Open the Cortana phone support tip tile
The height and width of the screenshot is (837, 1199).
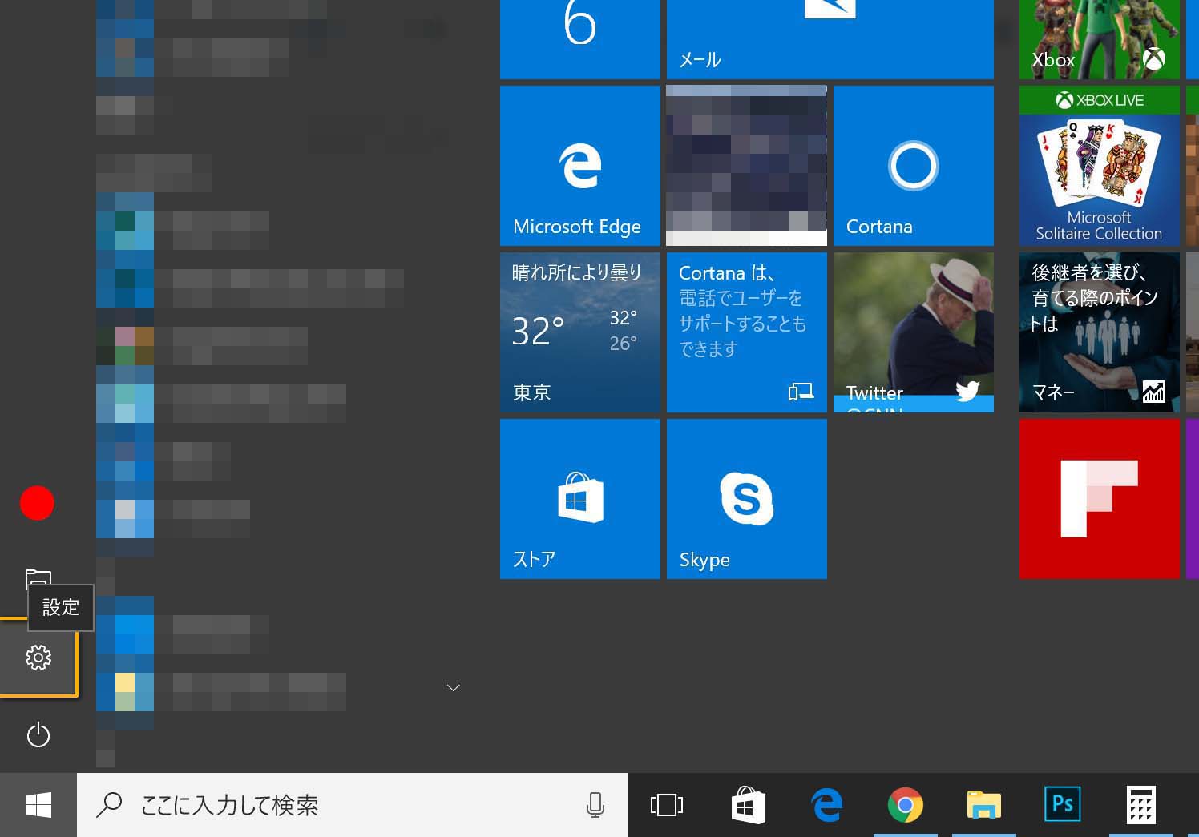747,332
